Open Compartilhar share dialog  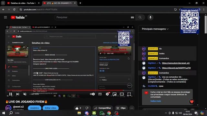pyautogui.click(x=103, y=108)
